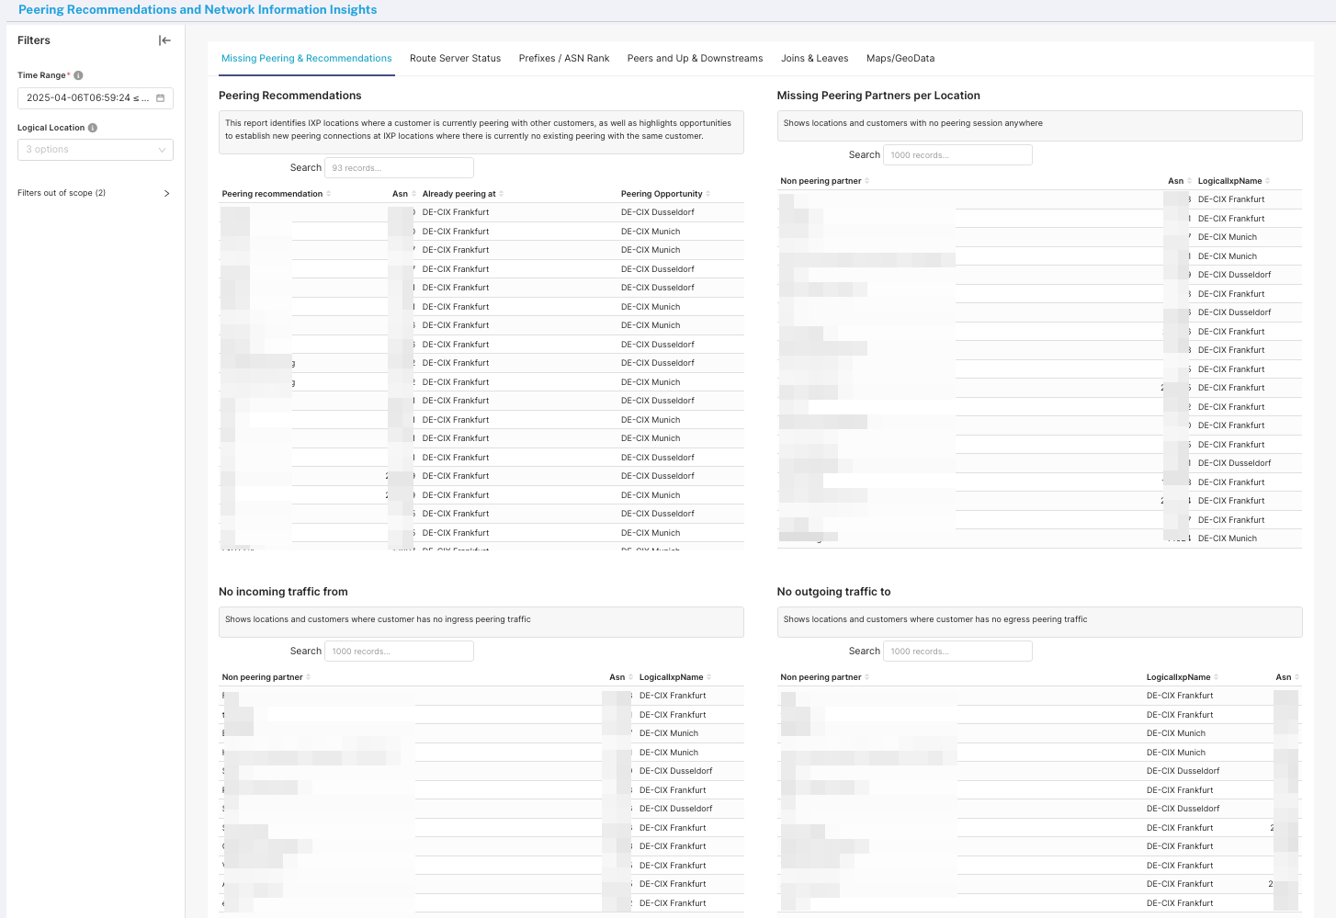Sort No incoming traffic table by Asn icon
This screenshot has height=918, width=1336.
click(x=630, y=677)
